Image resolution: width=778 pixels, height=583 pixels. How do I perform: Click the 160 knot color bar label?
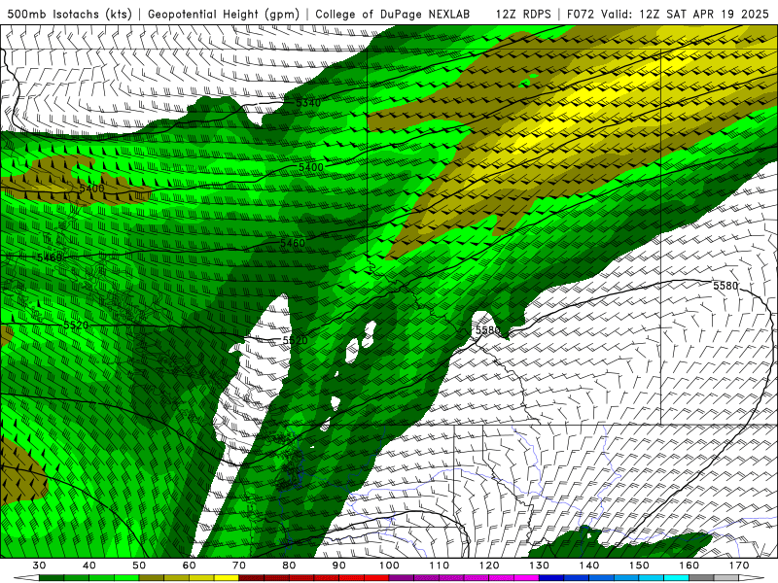pos(690,566)
